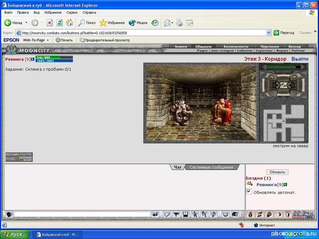
Task: Open the Персонаж game menu
Action: pyautogui.click(x=270, y=47)
